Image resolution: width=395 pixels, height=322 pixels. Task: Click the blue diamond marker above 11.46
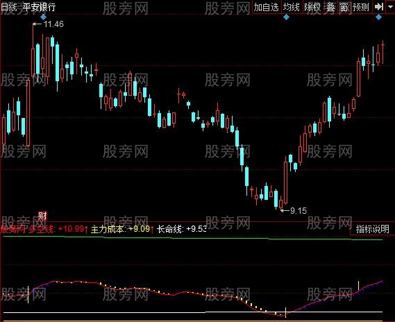[43, 17]
